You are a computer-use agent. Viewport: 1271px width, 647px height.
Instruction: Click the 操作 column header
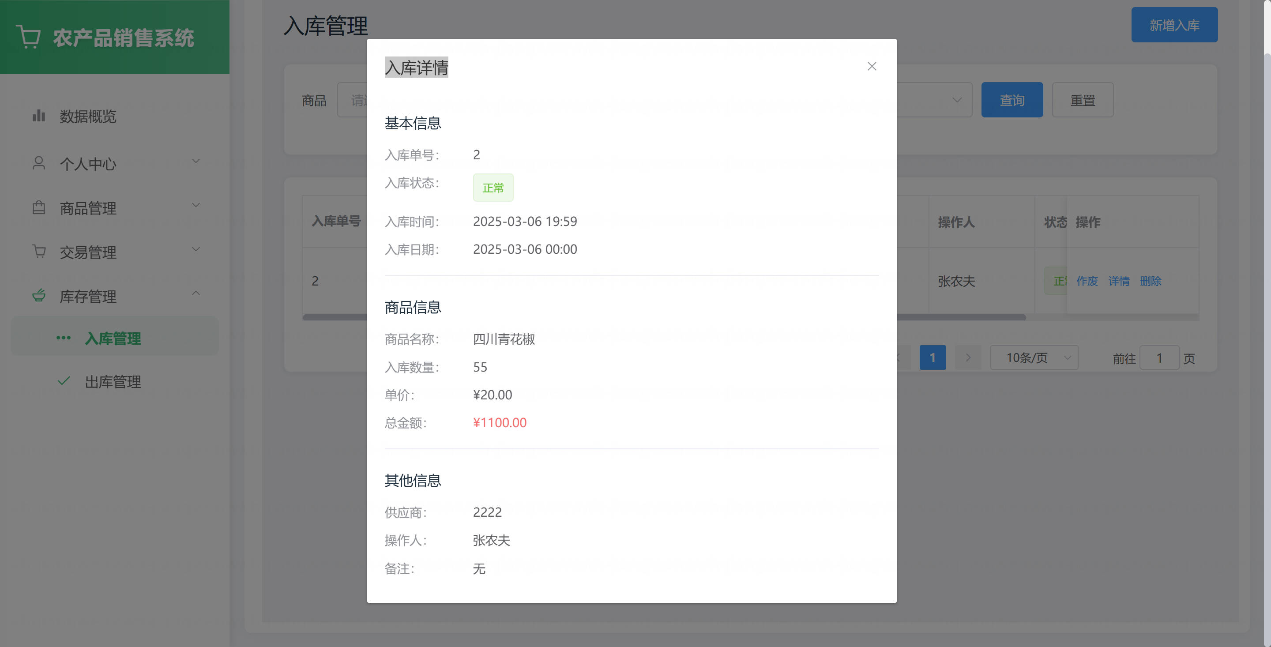point(1088,222)
